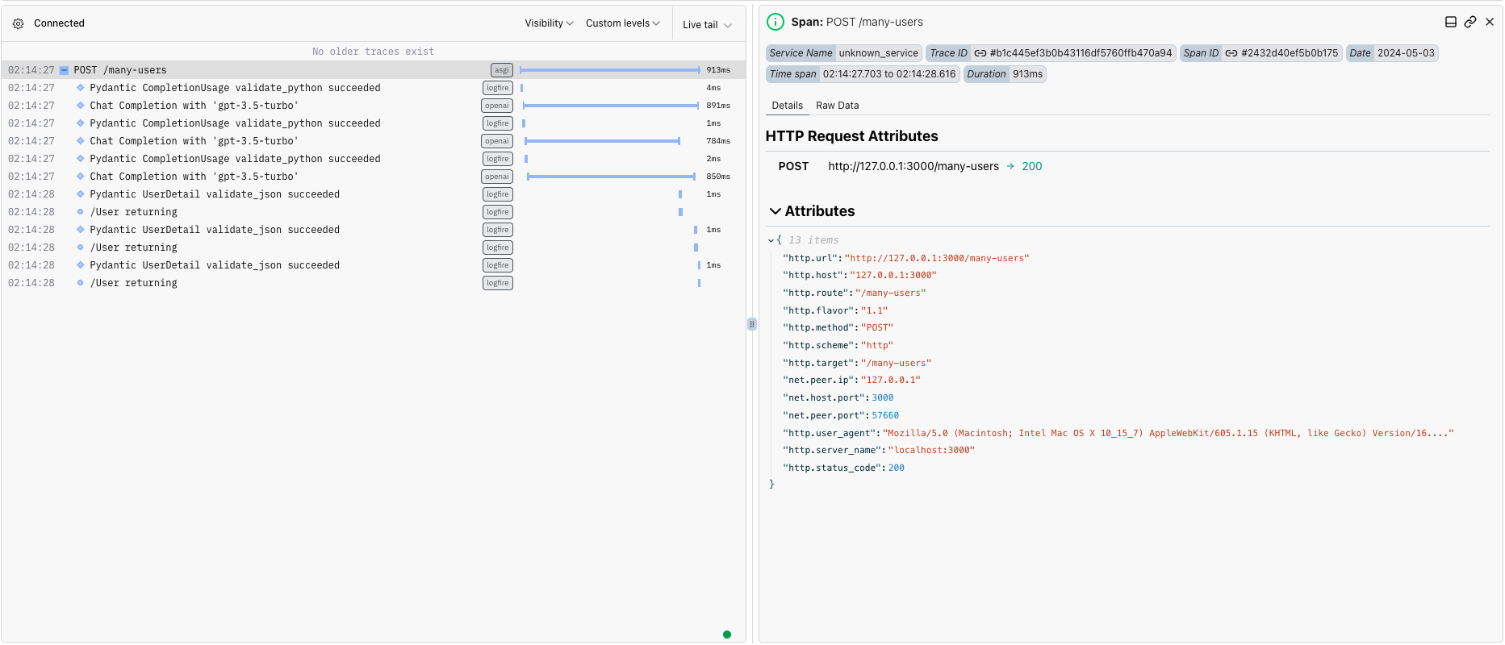Viewport: 1505px width, 645px height.
Task: Collapse the POST /many-users trace row
Action: click(65, 71)
